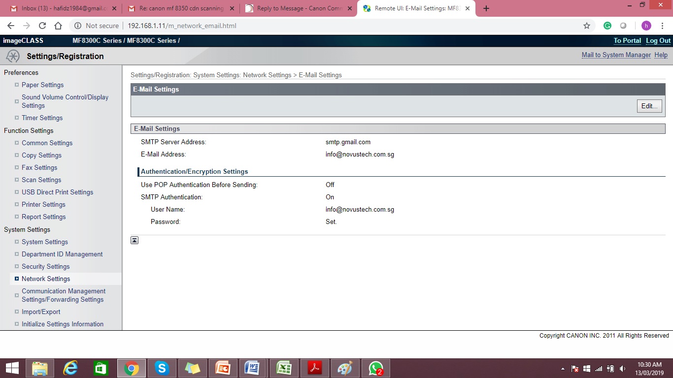Image resolution: width=673 pixels, height=378 pixels.
Task: Launch Internet Explorer from taskbar
Action: [x=70, y=368]
